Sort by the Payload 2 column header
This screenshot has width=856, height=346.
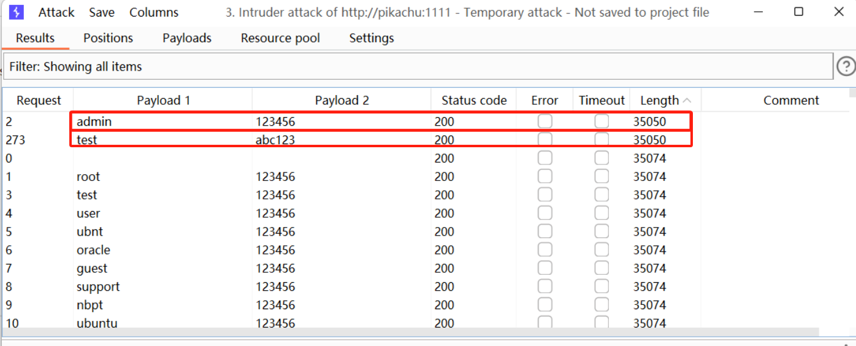coord(342,101)
